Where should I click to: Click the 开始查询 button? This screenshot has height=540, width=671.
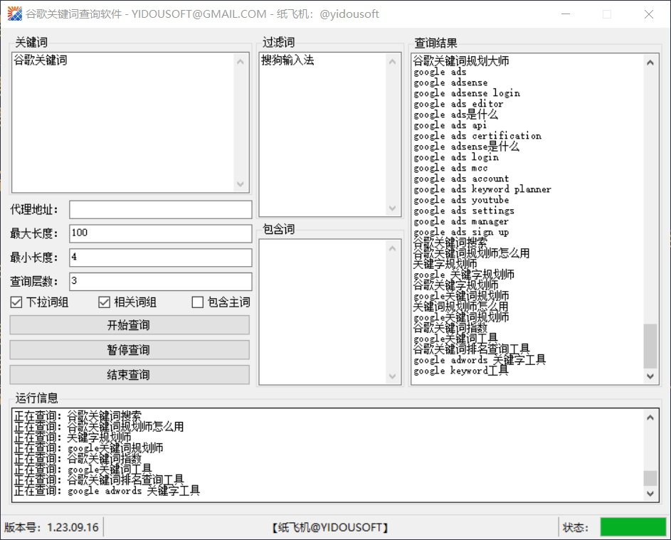coord(130,325)
